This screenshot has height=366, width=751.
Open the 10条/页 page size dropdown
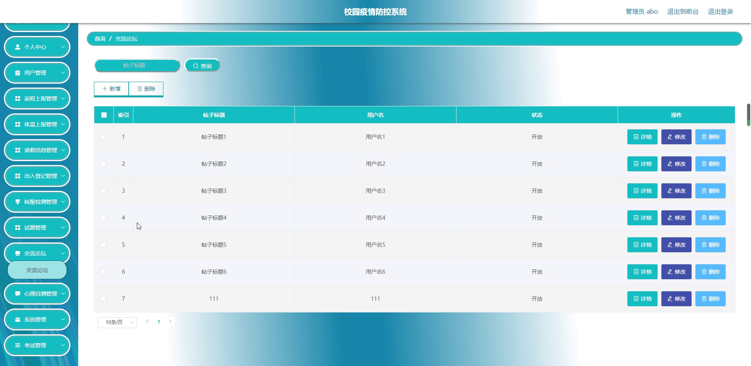[117, 322]
